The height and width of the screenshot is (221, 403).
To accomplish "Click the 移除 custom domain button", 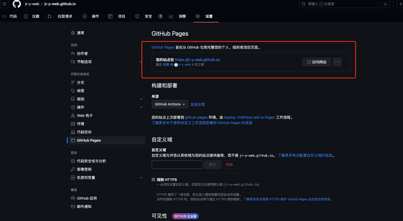I will [x=229, y=165].
